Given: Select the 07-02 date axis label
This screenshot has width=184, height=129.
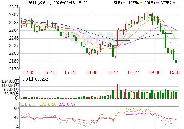Looking at the screenshot, I should tap(29, 72).
